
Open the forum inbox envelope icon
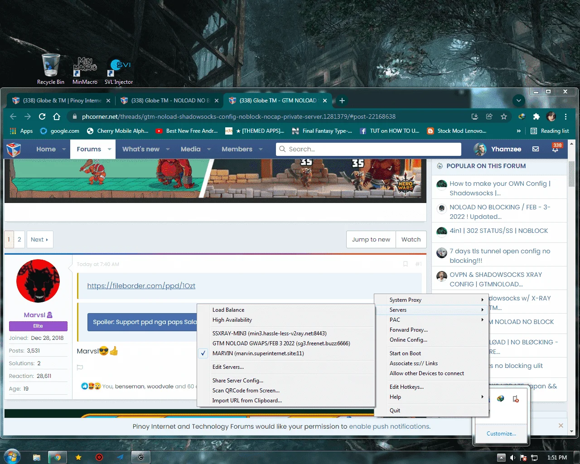[x=536, y=149]
